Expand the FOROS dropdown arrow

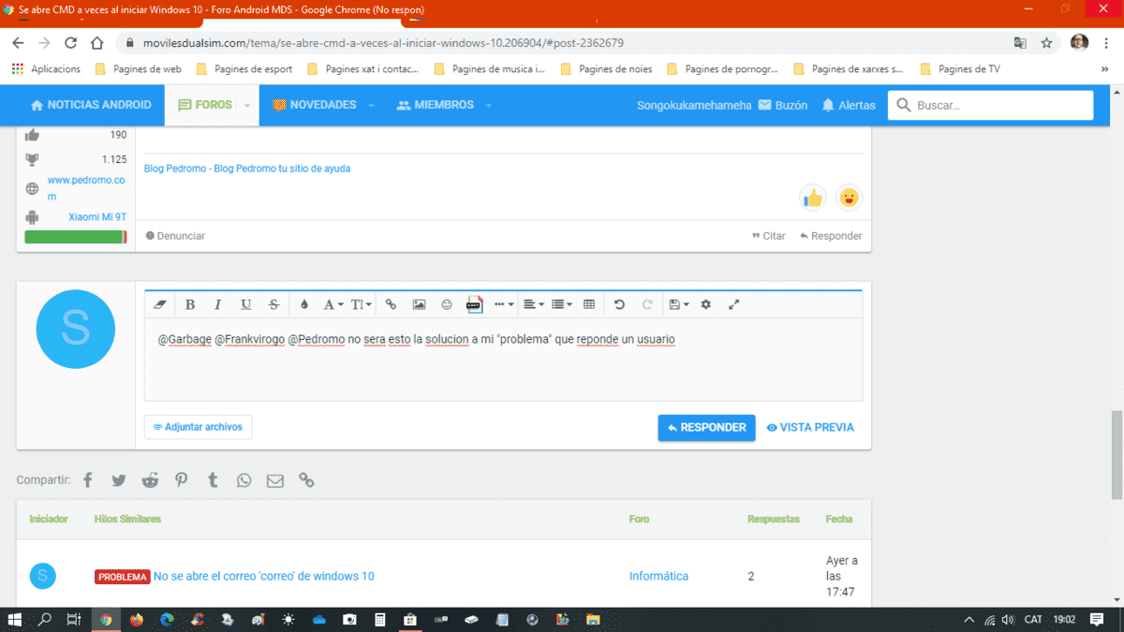pos(247,106)
